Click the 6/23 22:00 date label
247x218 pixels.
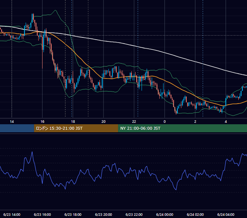tap(134, 214)
